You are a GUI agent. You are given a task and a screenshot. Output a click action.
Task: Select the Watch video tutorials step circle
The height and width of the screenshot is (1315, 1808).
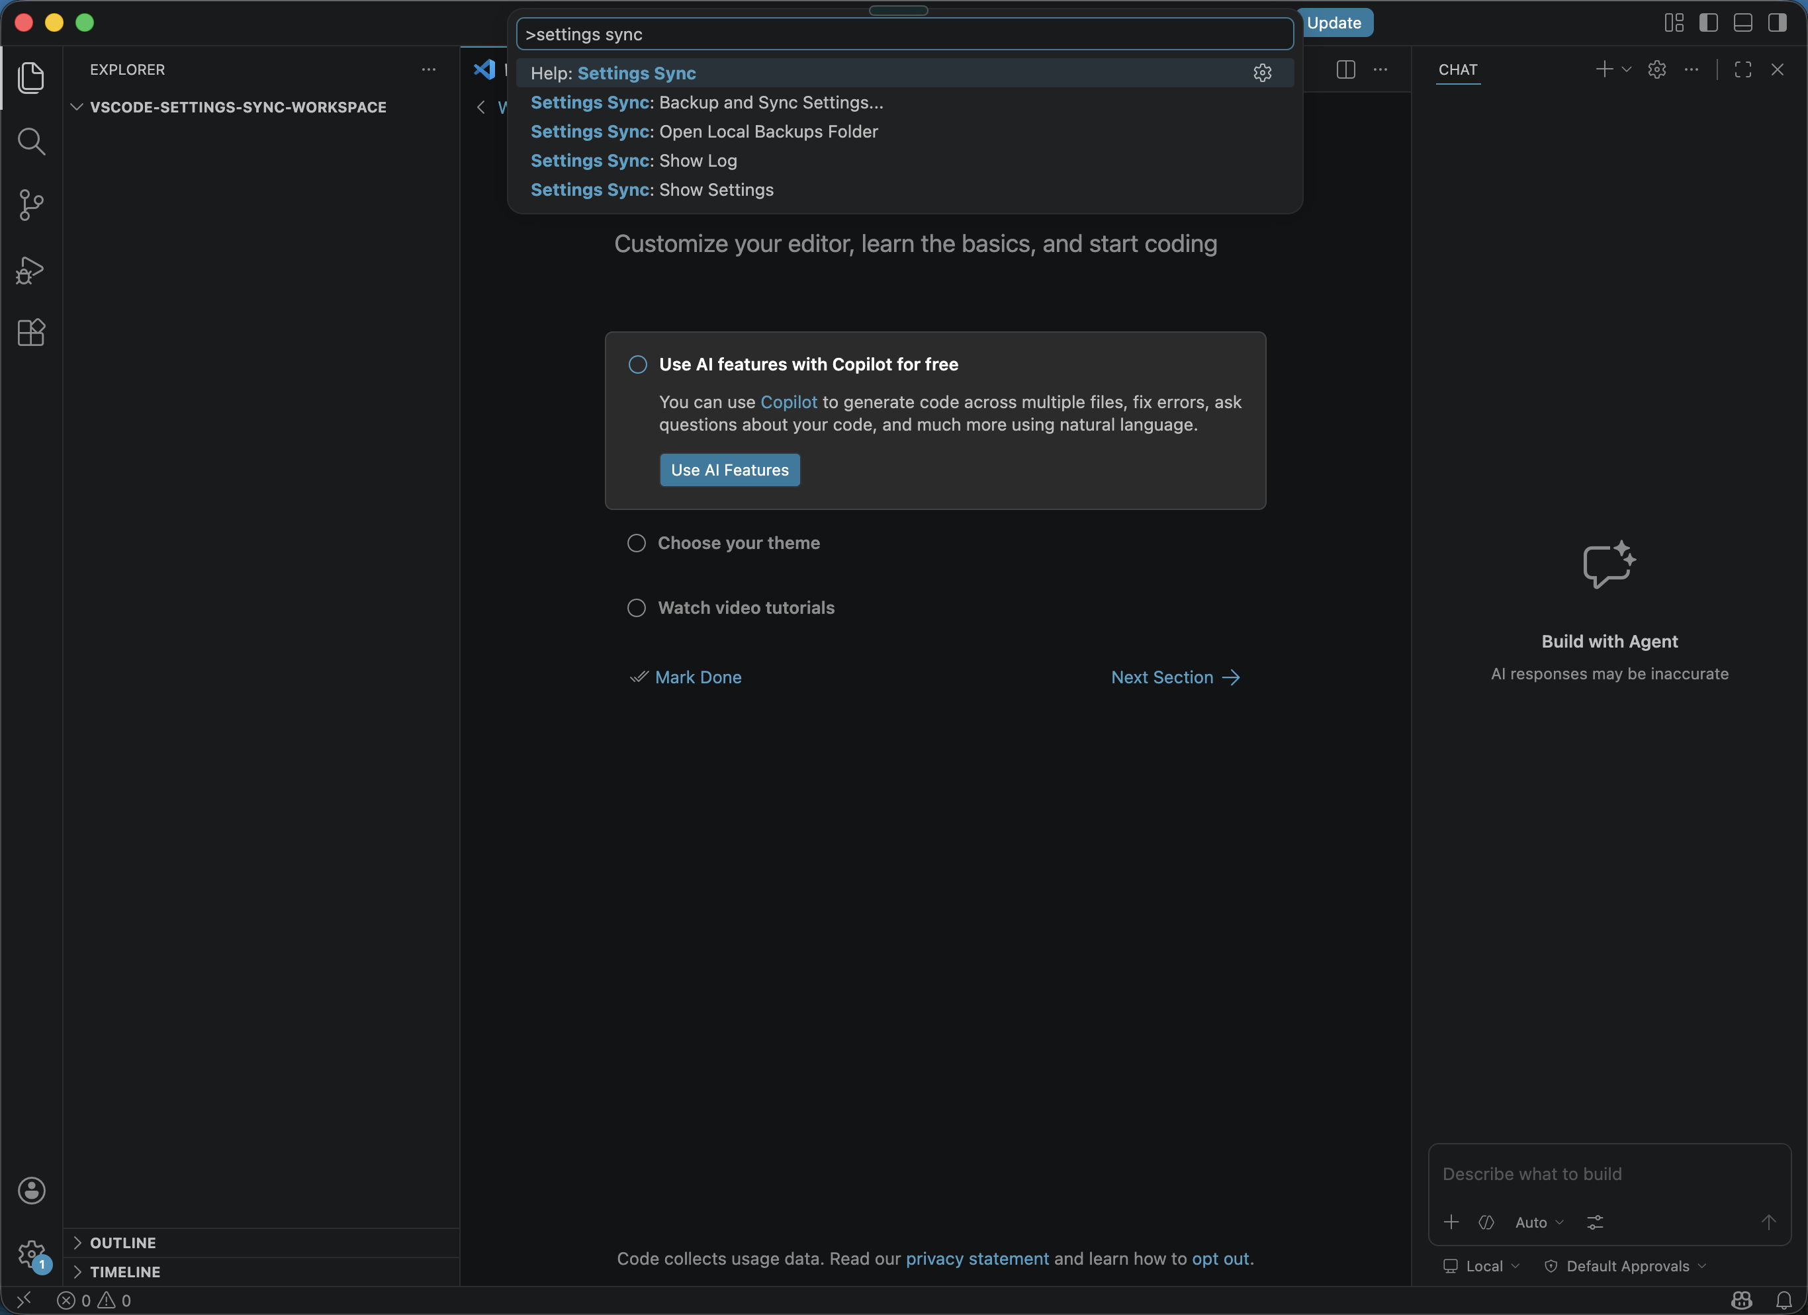[636, 608]
